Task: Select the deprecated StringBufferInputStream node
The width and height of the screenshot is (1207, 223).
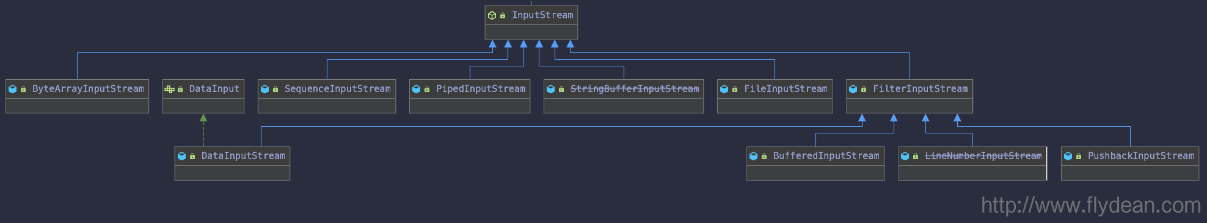Action: point(624,96)
